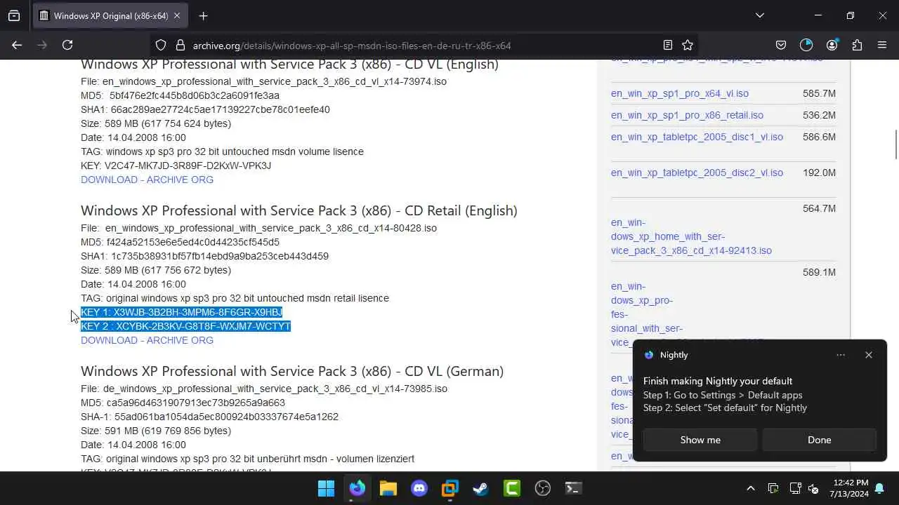This screenshot has height=505, width=899.
Task: Save page to Pocket
Action: coord(781,45)
